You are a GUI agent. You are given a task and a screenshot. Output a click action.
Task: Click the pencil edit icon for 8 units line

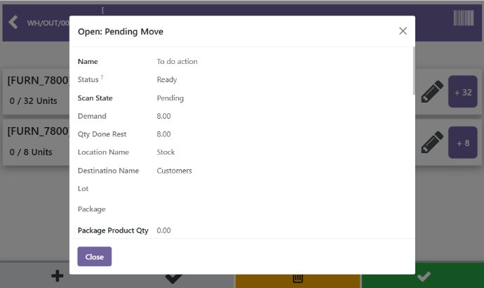(431, 143)
